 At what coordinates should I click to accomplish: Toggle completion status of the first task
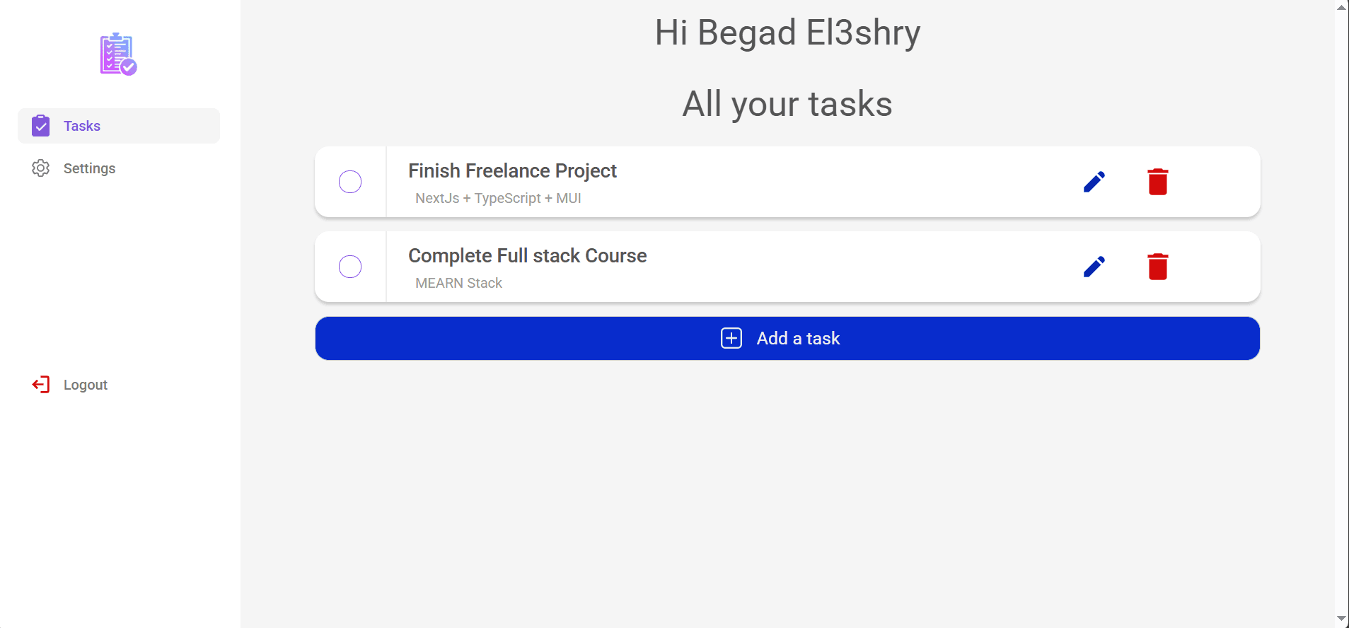pyautogui.click(x=349, y=181)
